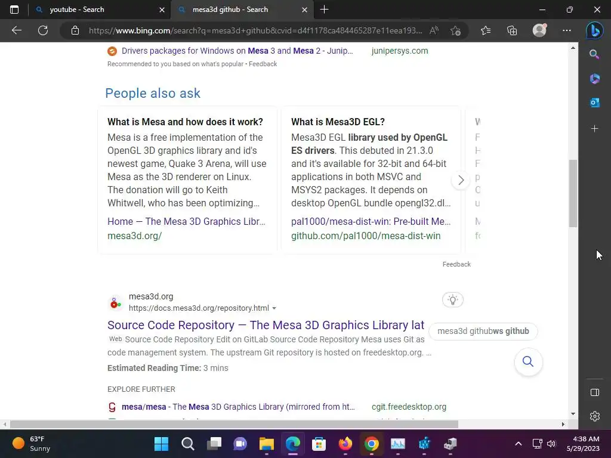Open Task View on taskbar

click(214, 444)
